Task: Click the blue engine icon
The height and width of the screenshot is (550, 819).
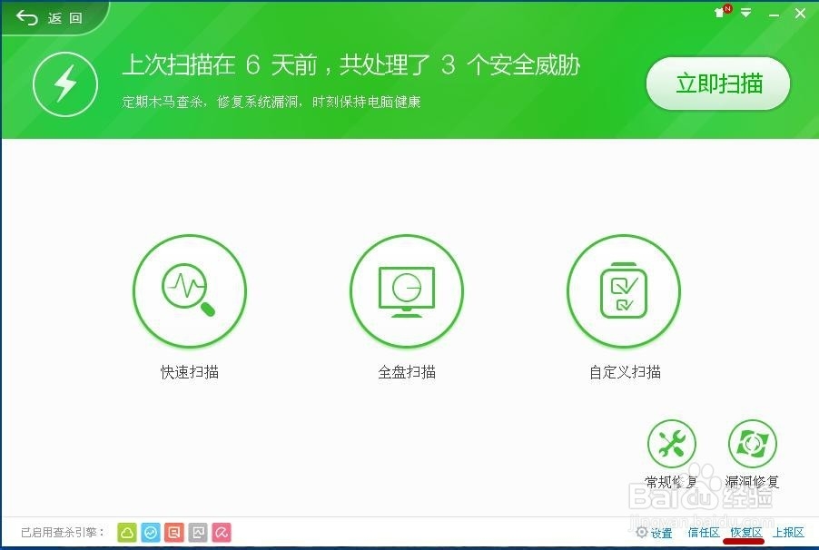Action: pos(151,533)
